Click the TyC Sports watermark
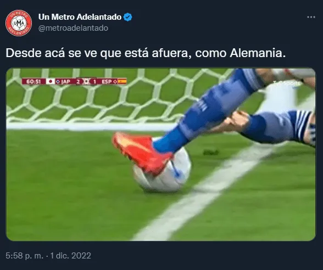Image resolution: width=323 pixels, height=270 pixels. 287,83
